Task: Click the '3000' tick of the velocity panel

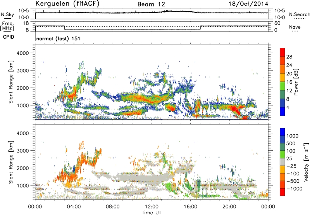Action: (x=22, y=151)
